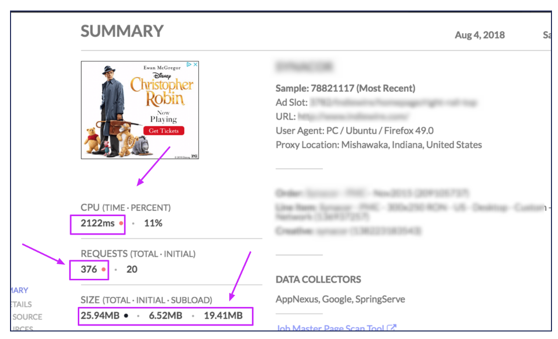Click the Aug 4, 2018 date

pos(479,35)
